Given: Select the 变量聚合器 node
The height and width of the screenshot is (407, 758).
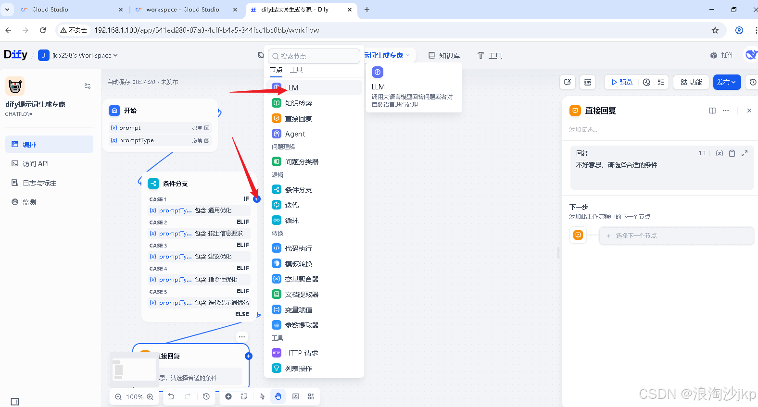Looking at the screenshot, I should 314,279.
